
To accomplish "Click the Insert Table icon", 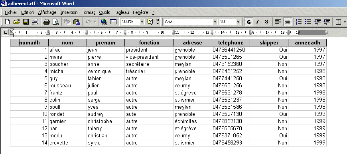I will pyautogui.click(x=113, y=21).
